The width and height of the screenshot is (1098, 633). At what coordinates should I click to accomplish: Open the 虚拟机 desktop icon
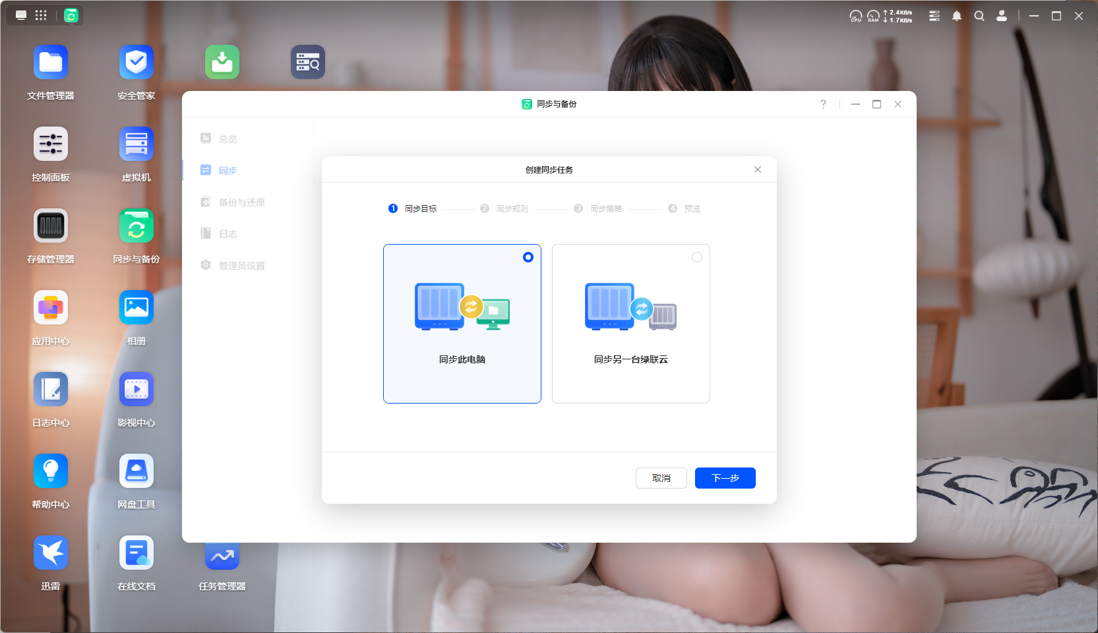tap(137, 144)
